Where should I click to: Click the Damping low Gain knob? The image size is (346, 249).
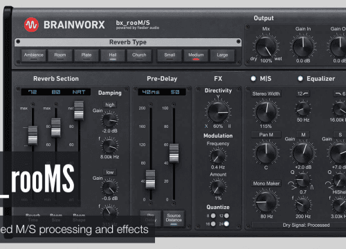pyautogui.click(x=109, y=187)
